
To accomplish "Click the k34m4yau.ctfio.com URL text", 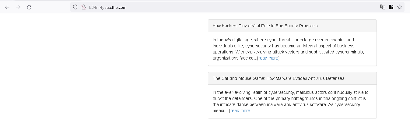I will pyautogui.click(x=108, y=7).
